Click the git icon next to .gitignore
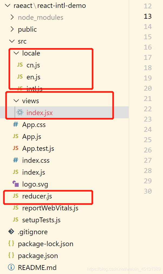This screenshot has width=163, height=274. 11,232
